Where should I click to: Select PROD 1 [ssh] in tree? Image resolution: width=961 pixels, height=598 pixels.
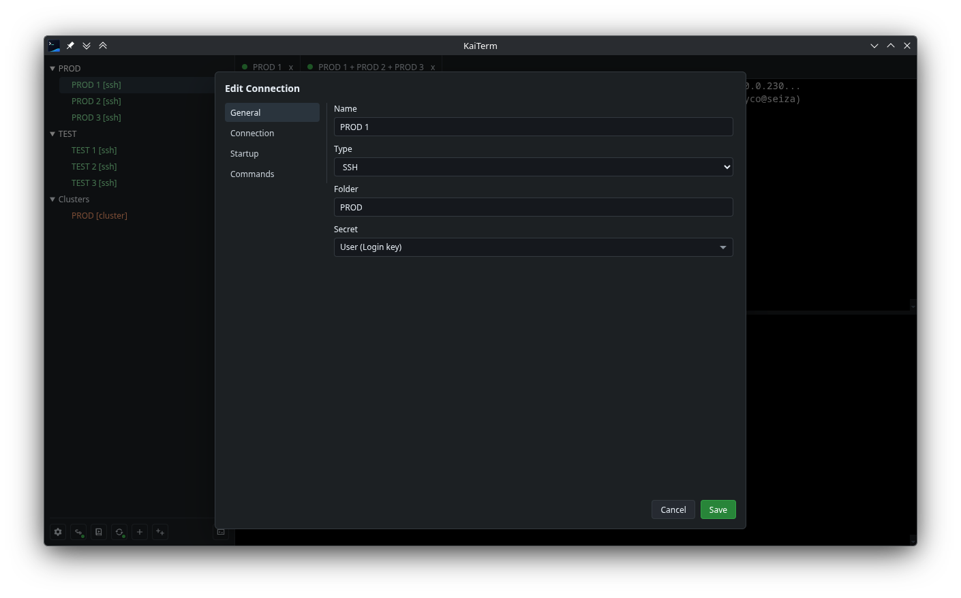pos(96,85)
